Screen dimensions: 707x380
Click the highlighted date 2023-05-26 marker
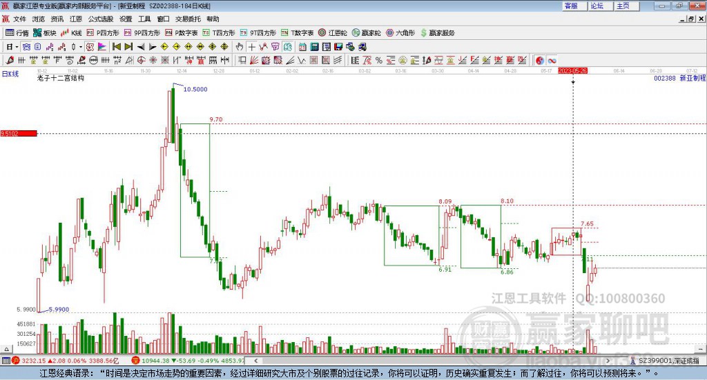[572, 70]
